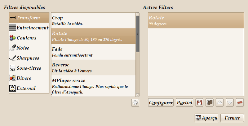Click the load filters folder icon
Image resolution: width=248 pixels, height=126 pixels.
(x=210, y=102)
